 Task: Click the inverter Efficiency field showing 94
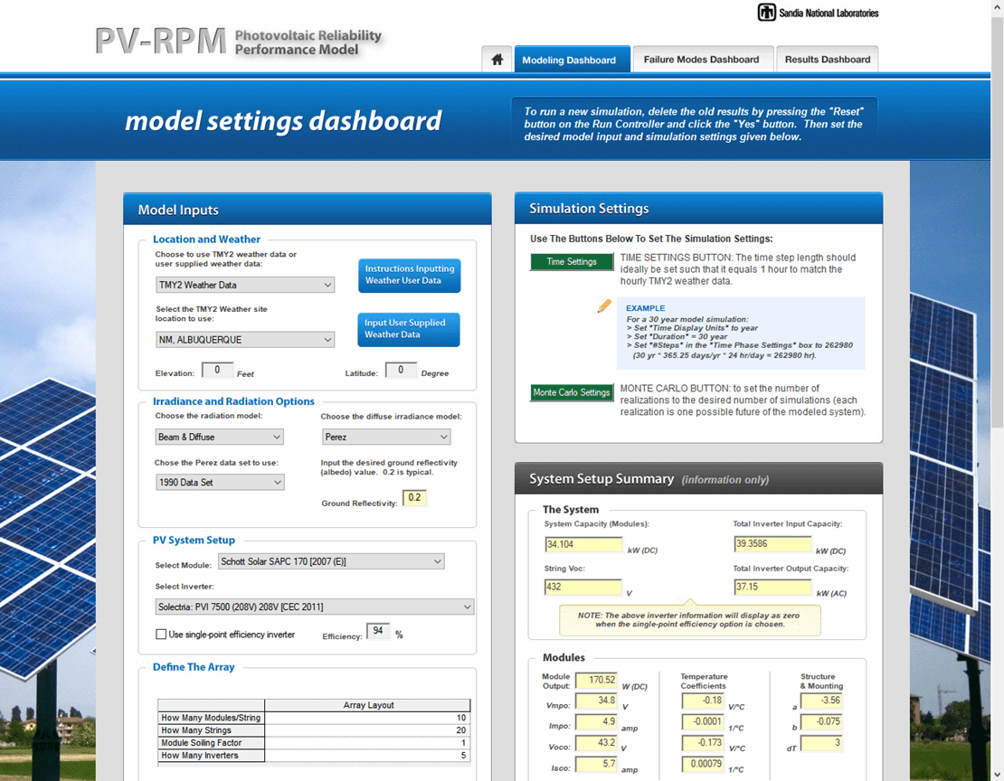point(378,631)
